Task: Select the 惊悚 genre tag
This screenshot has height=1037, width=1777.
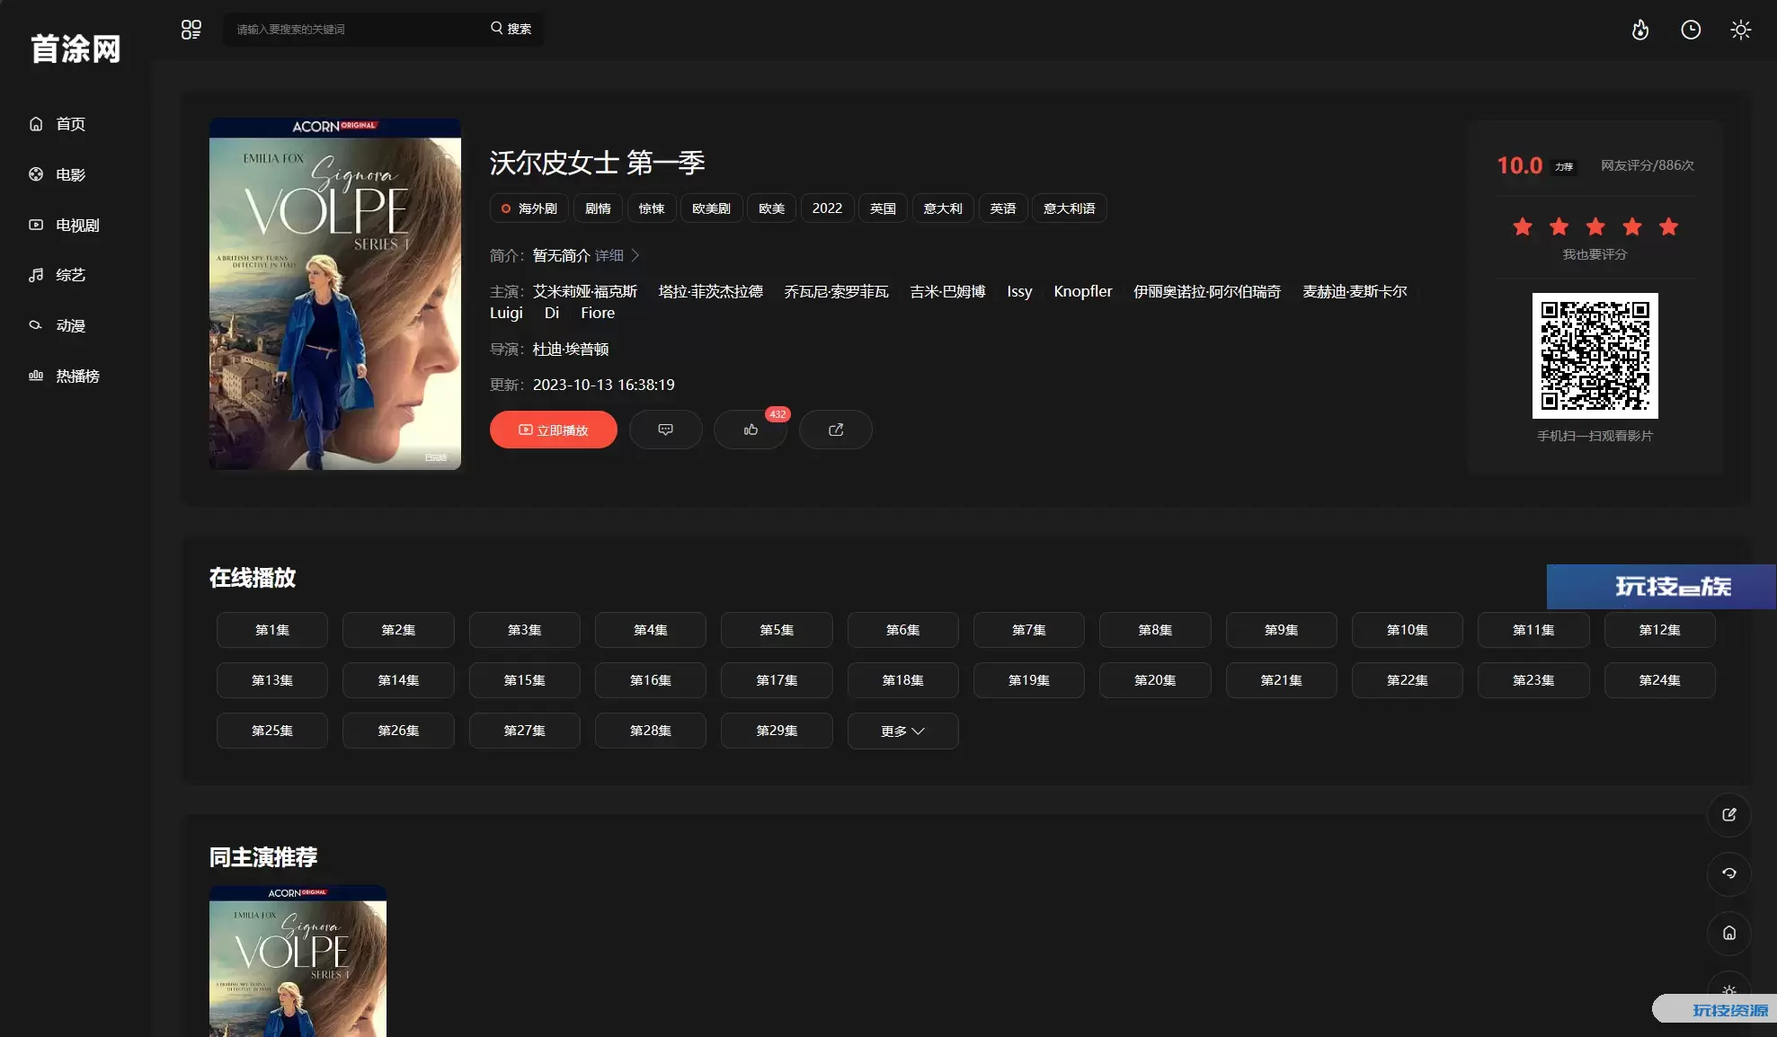Action: point(652,208)
